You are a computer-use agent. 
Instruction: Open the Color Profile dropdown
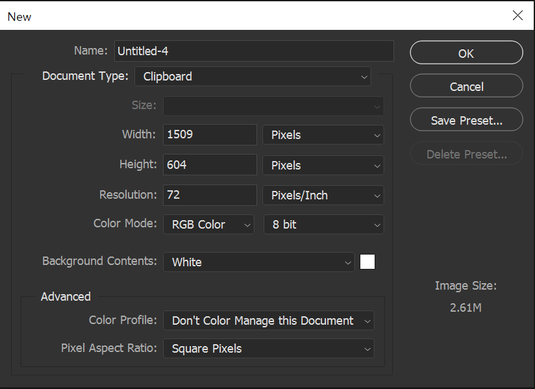269,320
